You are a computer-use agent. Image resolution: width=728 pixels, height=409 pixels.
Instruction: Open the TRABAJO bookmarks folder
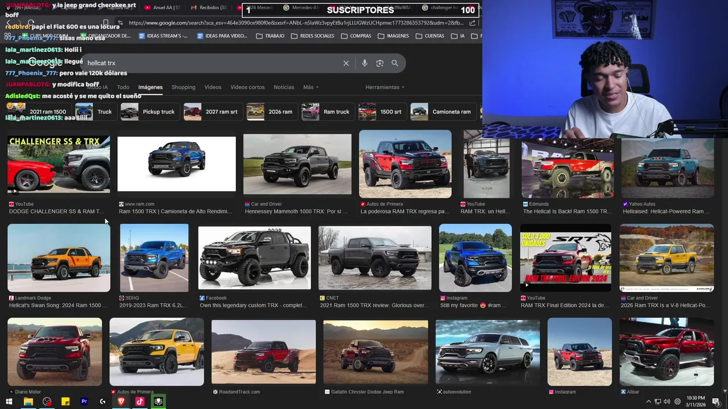coord(270,36)
